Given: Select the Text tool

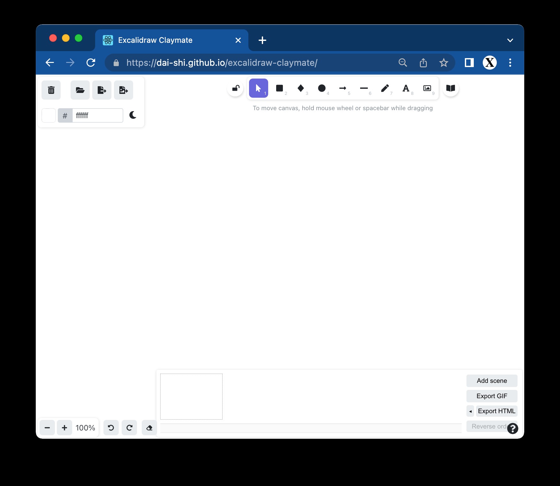Looking at the screenshot, I should tap(406, 88).
